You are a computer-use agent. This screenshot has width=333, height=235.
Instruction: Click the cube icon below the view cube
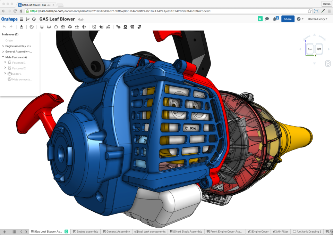coord(328,64)
